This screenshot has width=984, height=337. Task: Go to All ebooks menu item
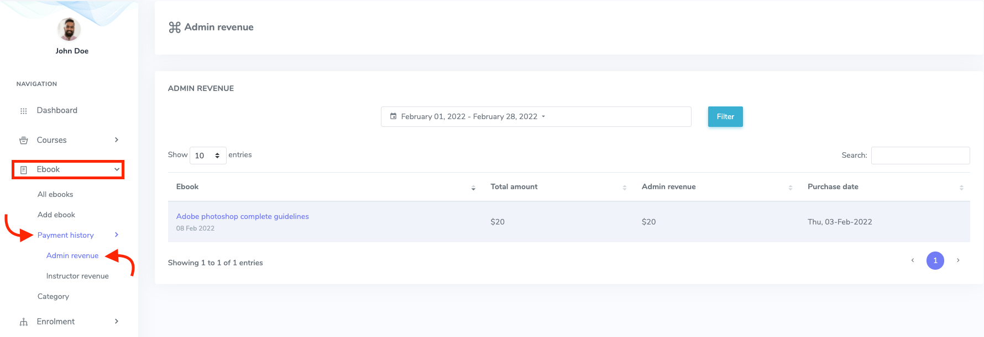[x=55, y=194]
